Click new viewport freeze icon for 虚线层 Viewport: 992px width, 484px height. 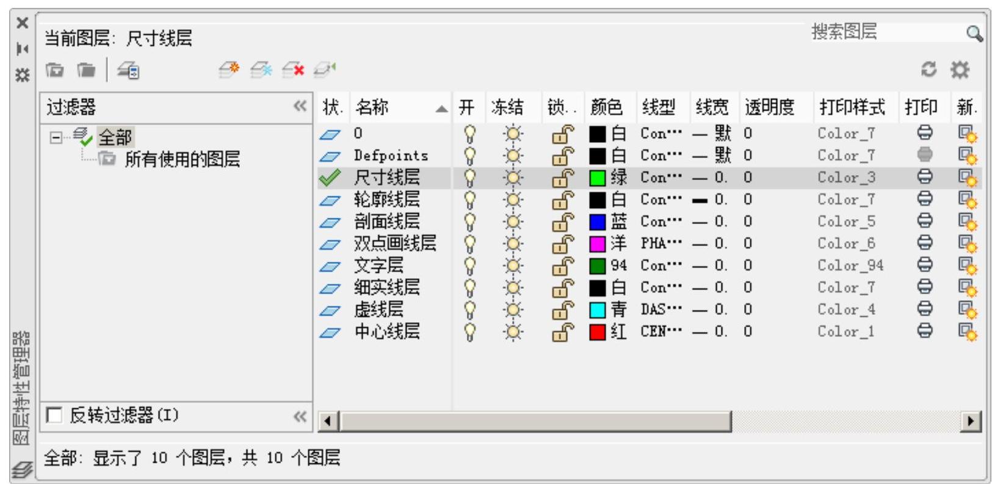(968, 309)
